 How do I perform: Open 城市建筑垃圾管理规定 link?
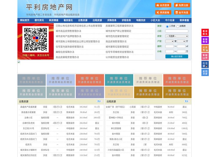tap(117, 47)
